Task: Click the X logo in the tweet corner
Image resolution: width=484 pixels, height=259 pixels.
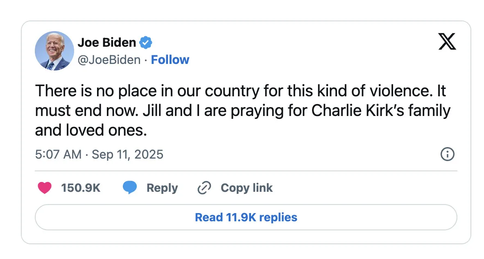Action: (447, 41)
